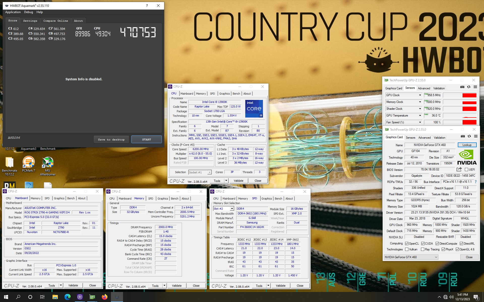This screenshot has height=302, width=484.
Task: Open File Explorer from the taskbar
Action: [x=55, y=297]
